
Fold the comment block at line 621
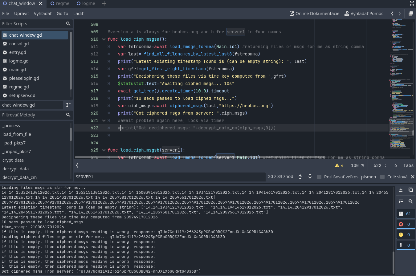pyautogui.click(x=104, y=120)
